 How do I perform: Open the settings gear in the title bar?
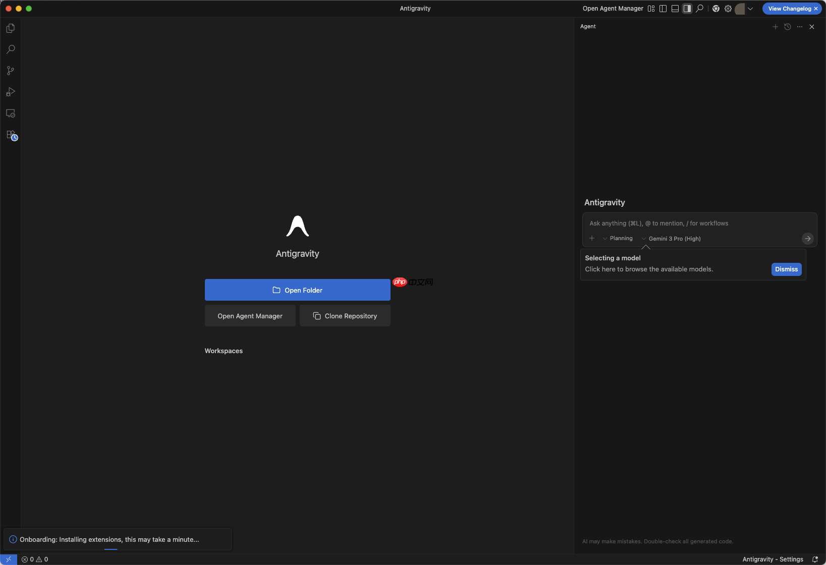pos(728,9)
